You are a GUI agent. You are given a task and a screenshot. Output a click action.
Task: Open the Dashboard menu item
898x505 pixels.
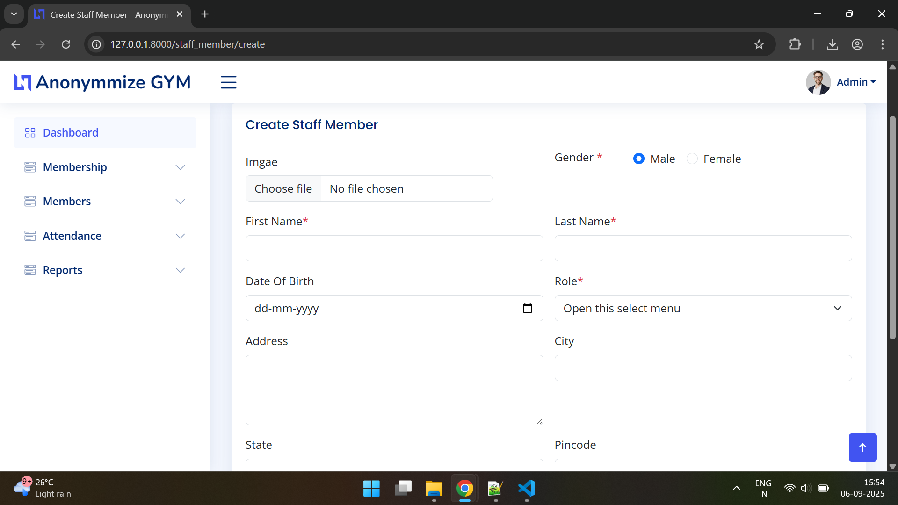105,133
